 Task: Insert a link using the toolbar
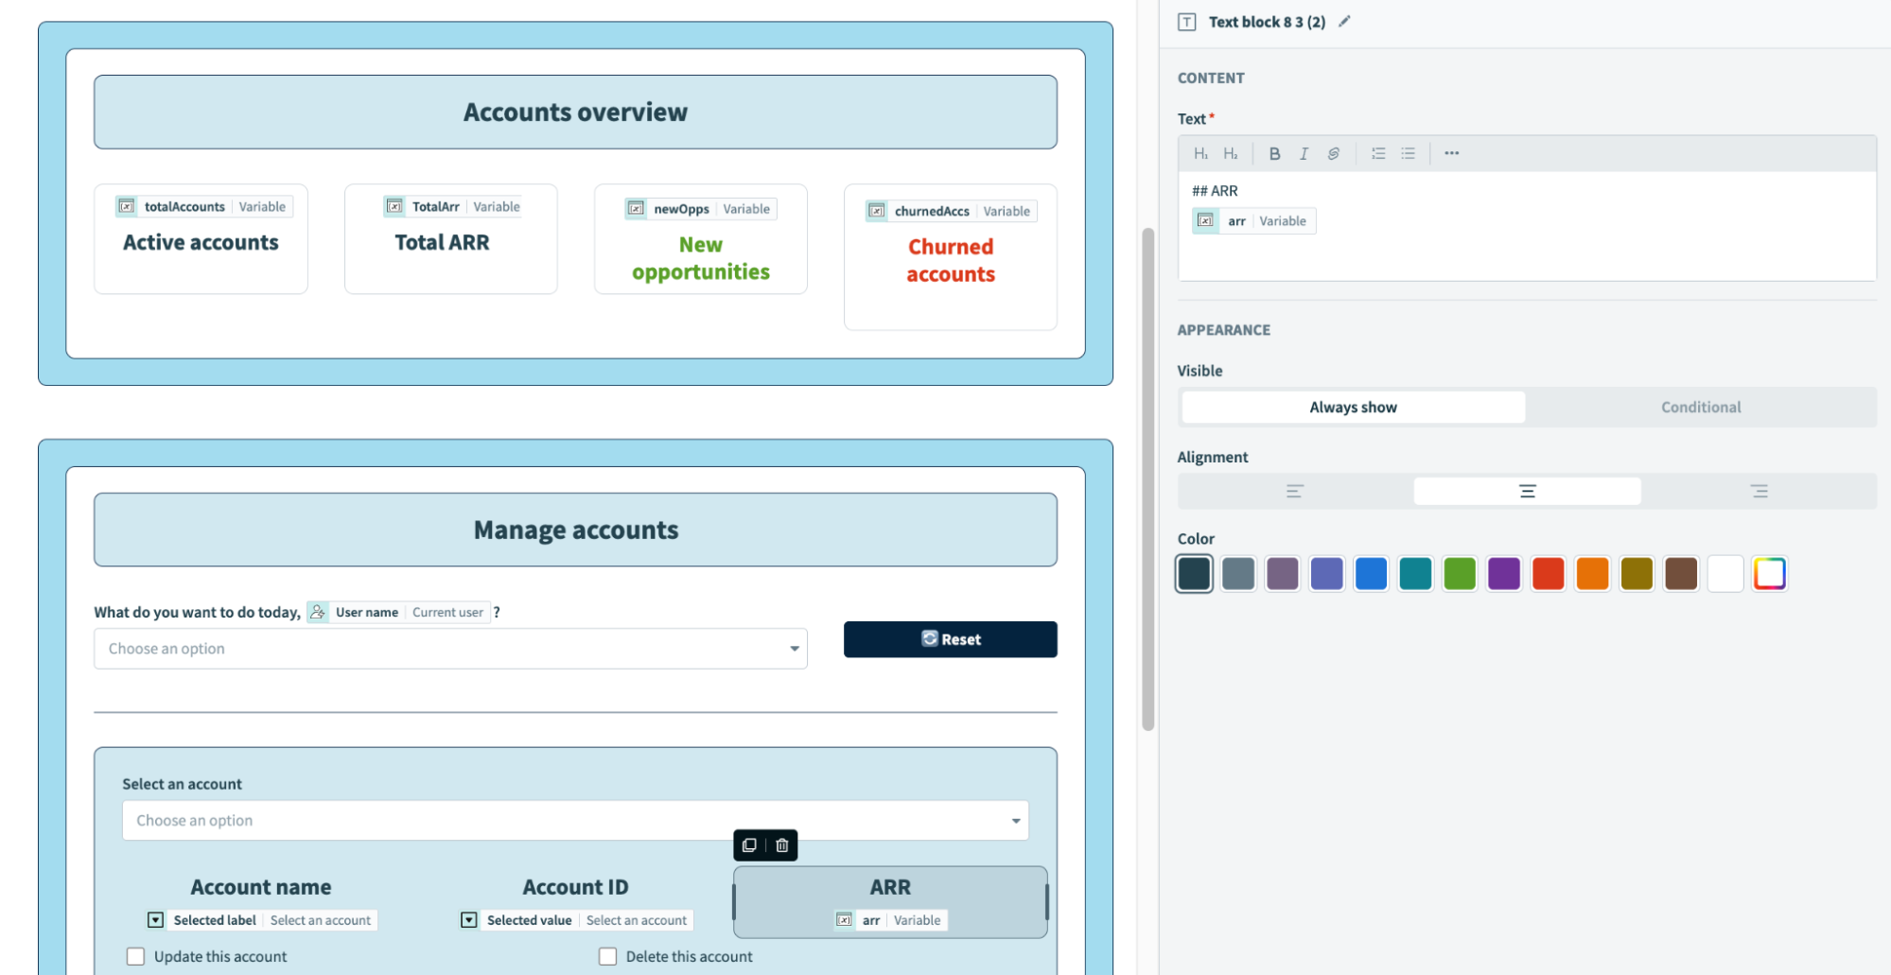(1333, 153)
